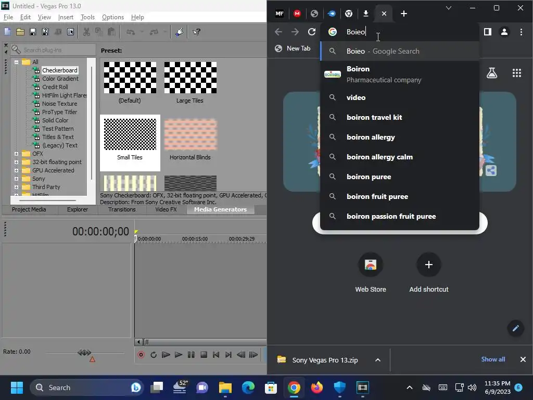
Task: Open the Interactive Tutorials hand icon
Action: click(180, 32)
